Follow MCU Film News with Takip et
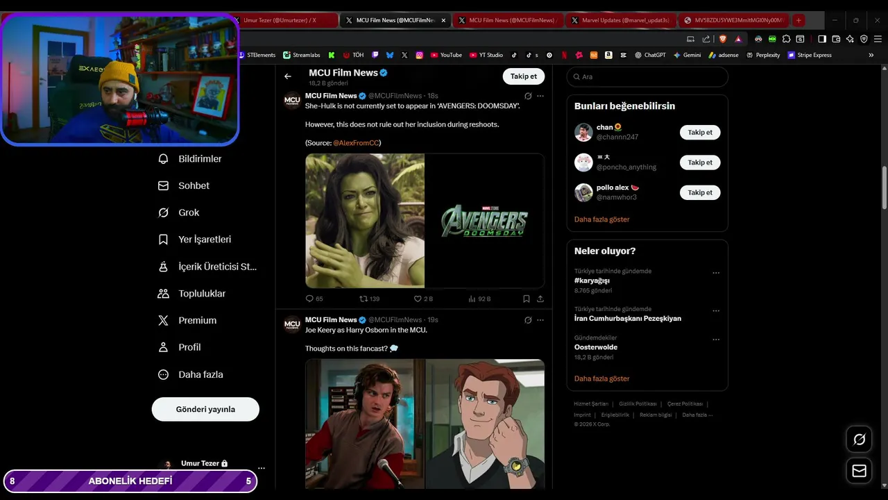 [x=524, y=76]
